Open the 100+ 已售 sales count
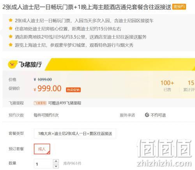This screenshot has width=195, height=170. 167,86
